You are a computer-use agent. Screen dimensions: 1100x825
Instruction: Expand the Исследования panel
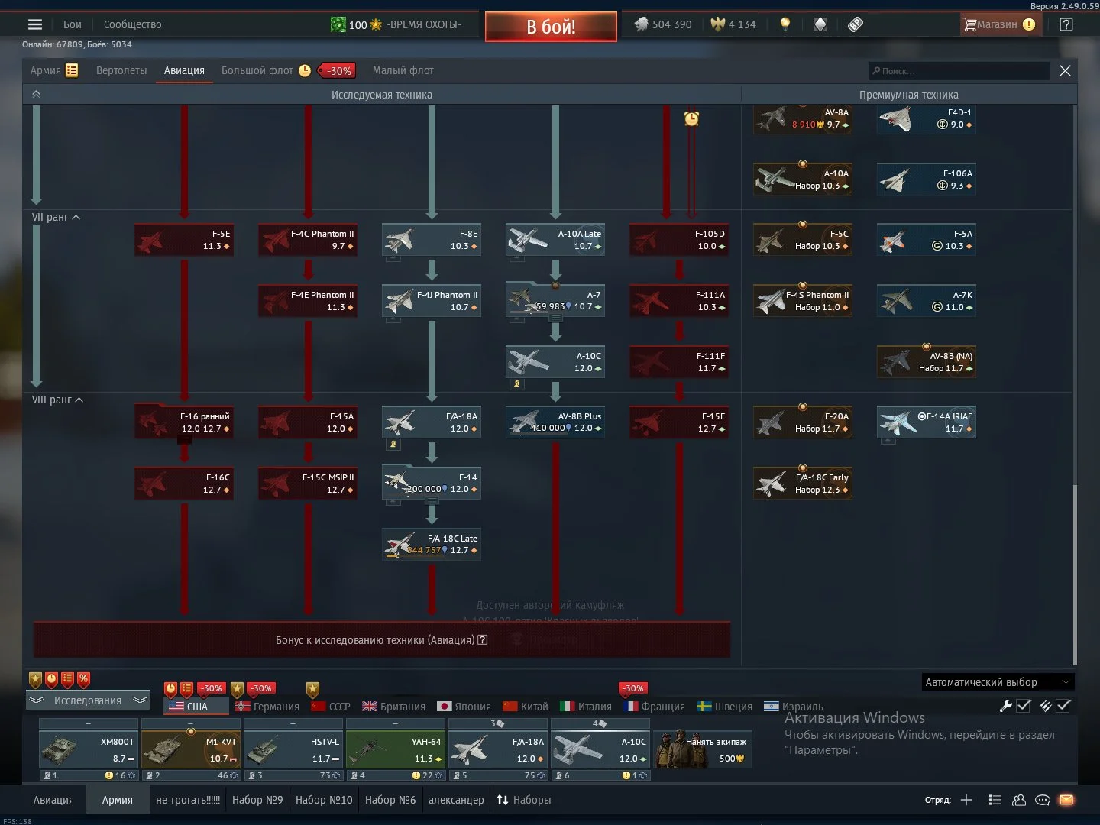(x=87, y=700)
